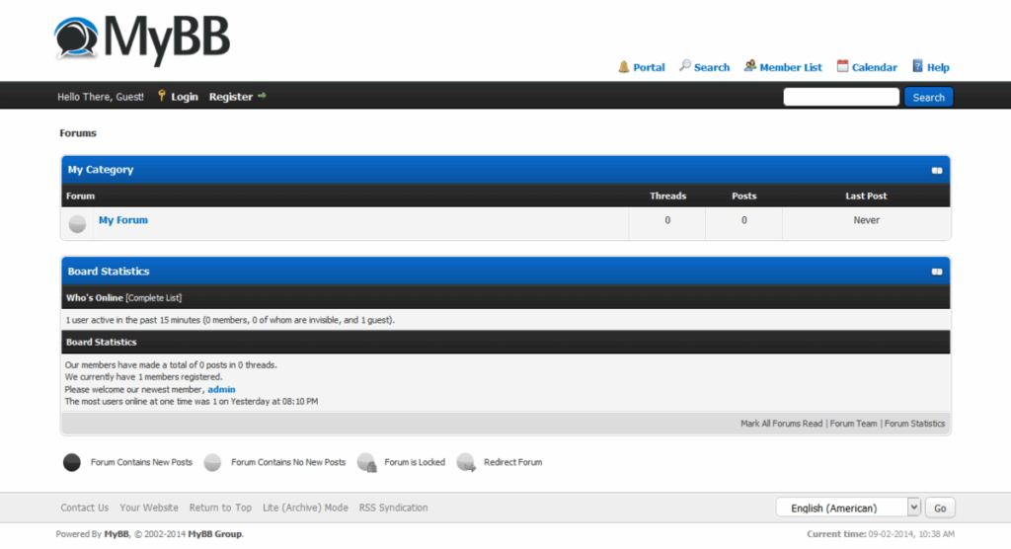Viewport: 1011px width, 549px height.
Task: Click the Calendar icon
Action: (842, 66)
